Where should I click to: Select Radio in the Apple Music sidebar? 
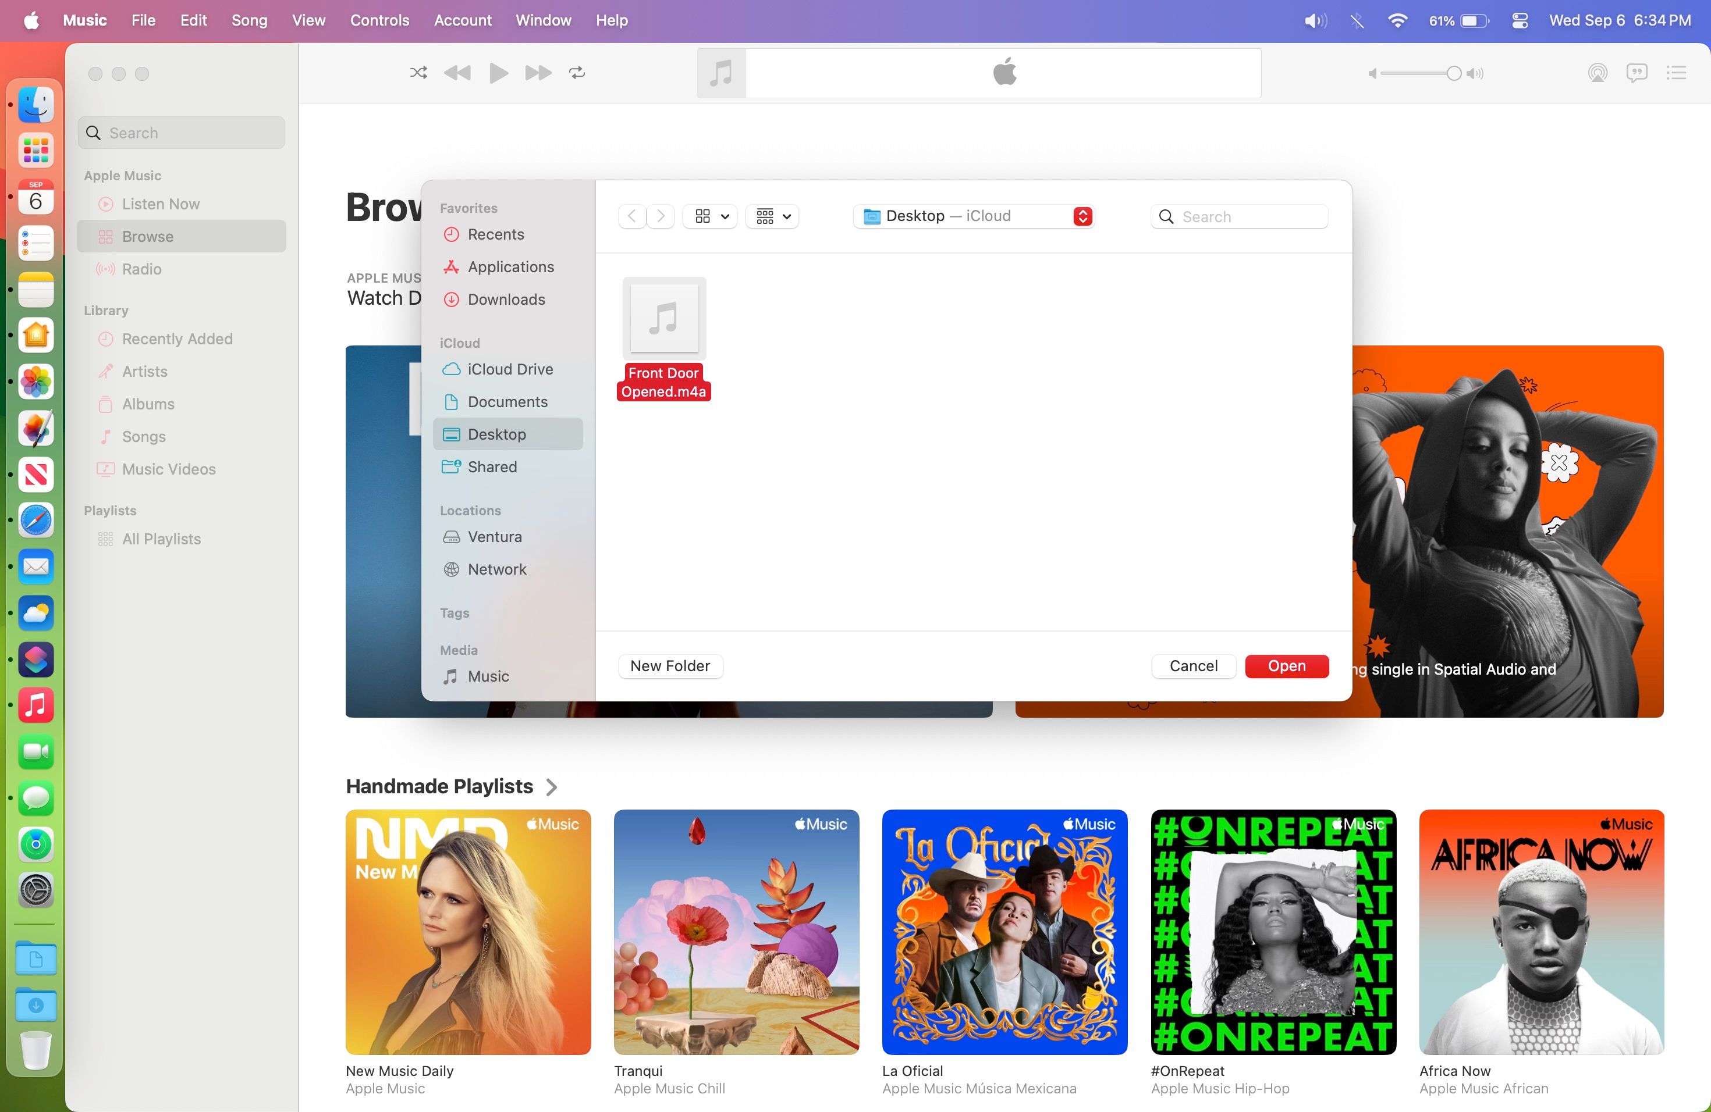(141, 269)
